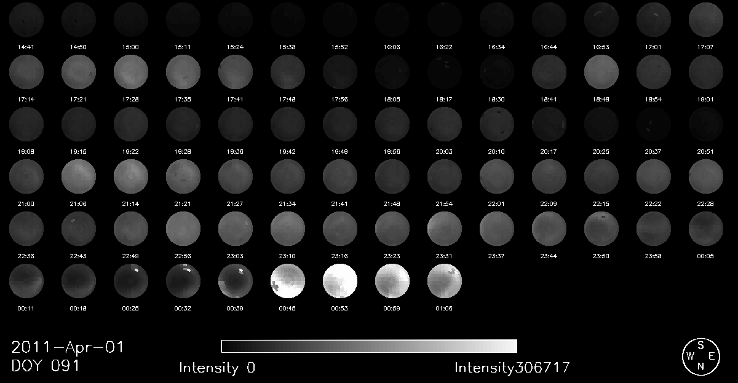738x383 pixels.
Task: Click the Intensity306717 maximum label
Action: coord(512,368)
